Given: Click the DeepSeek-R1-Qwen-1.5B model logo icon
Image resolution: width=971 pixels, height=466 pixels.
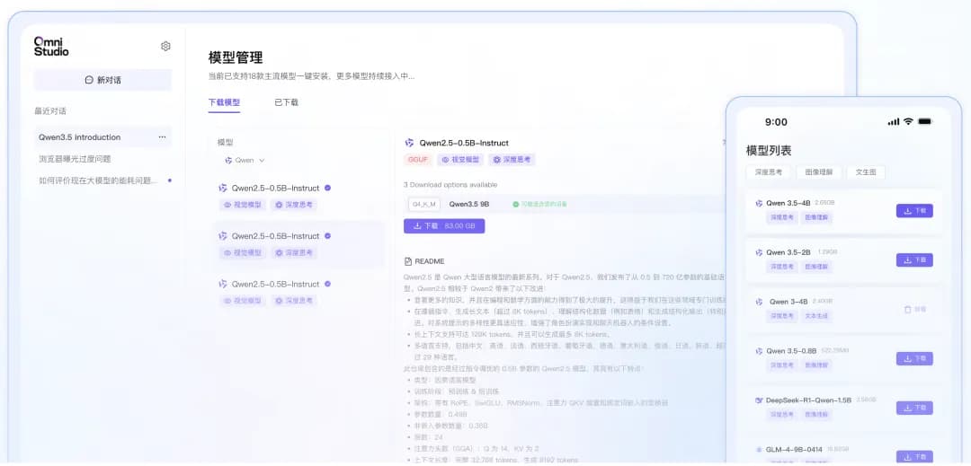Looking at the screenshot, I should point(759,400).
